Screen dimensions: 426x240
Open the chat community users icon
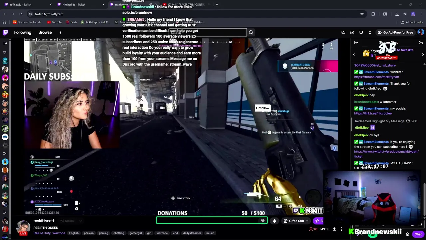coord(421,43)
